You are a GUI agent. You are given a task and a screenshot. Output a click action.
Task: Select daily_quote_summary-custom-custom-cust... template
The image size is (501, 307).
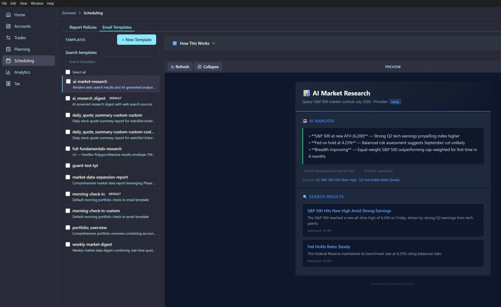(113, 132)
